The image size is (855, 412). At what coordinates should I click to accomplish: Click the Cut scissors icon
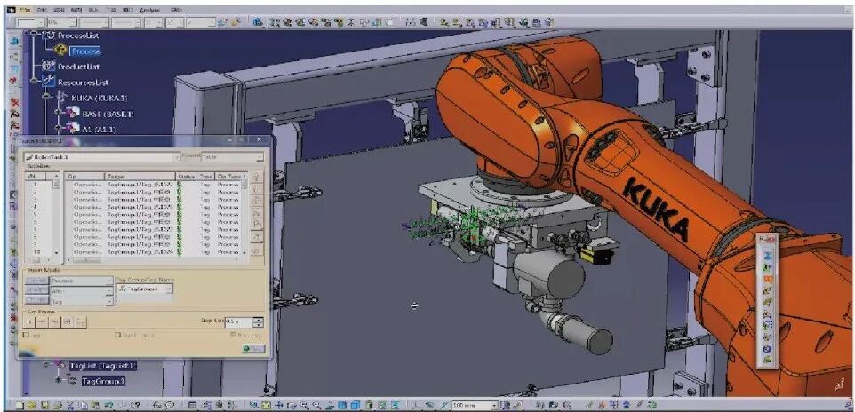point(70,405)
